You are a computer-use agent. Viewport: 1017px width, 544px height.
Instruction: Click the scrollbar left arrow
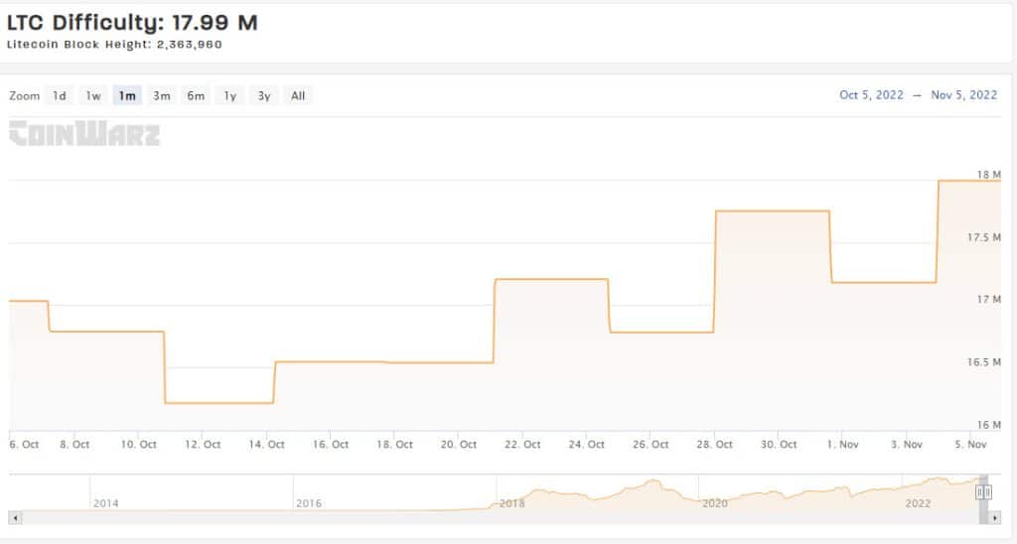[15, 518]
